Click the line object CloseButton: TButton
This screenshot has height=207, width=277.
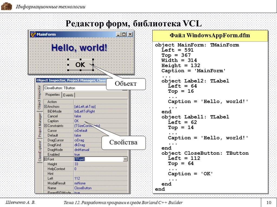(x=205, y=153)
